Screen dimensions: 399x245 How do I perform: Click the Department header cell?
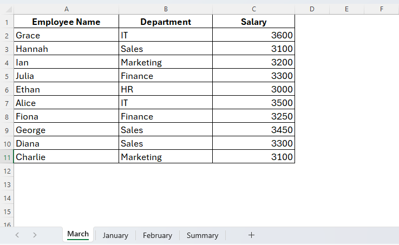166,22
